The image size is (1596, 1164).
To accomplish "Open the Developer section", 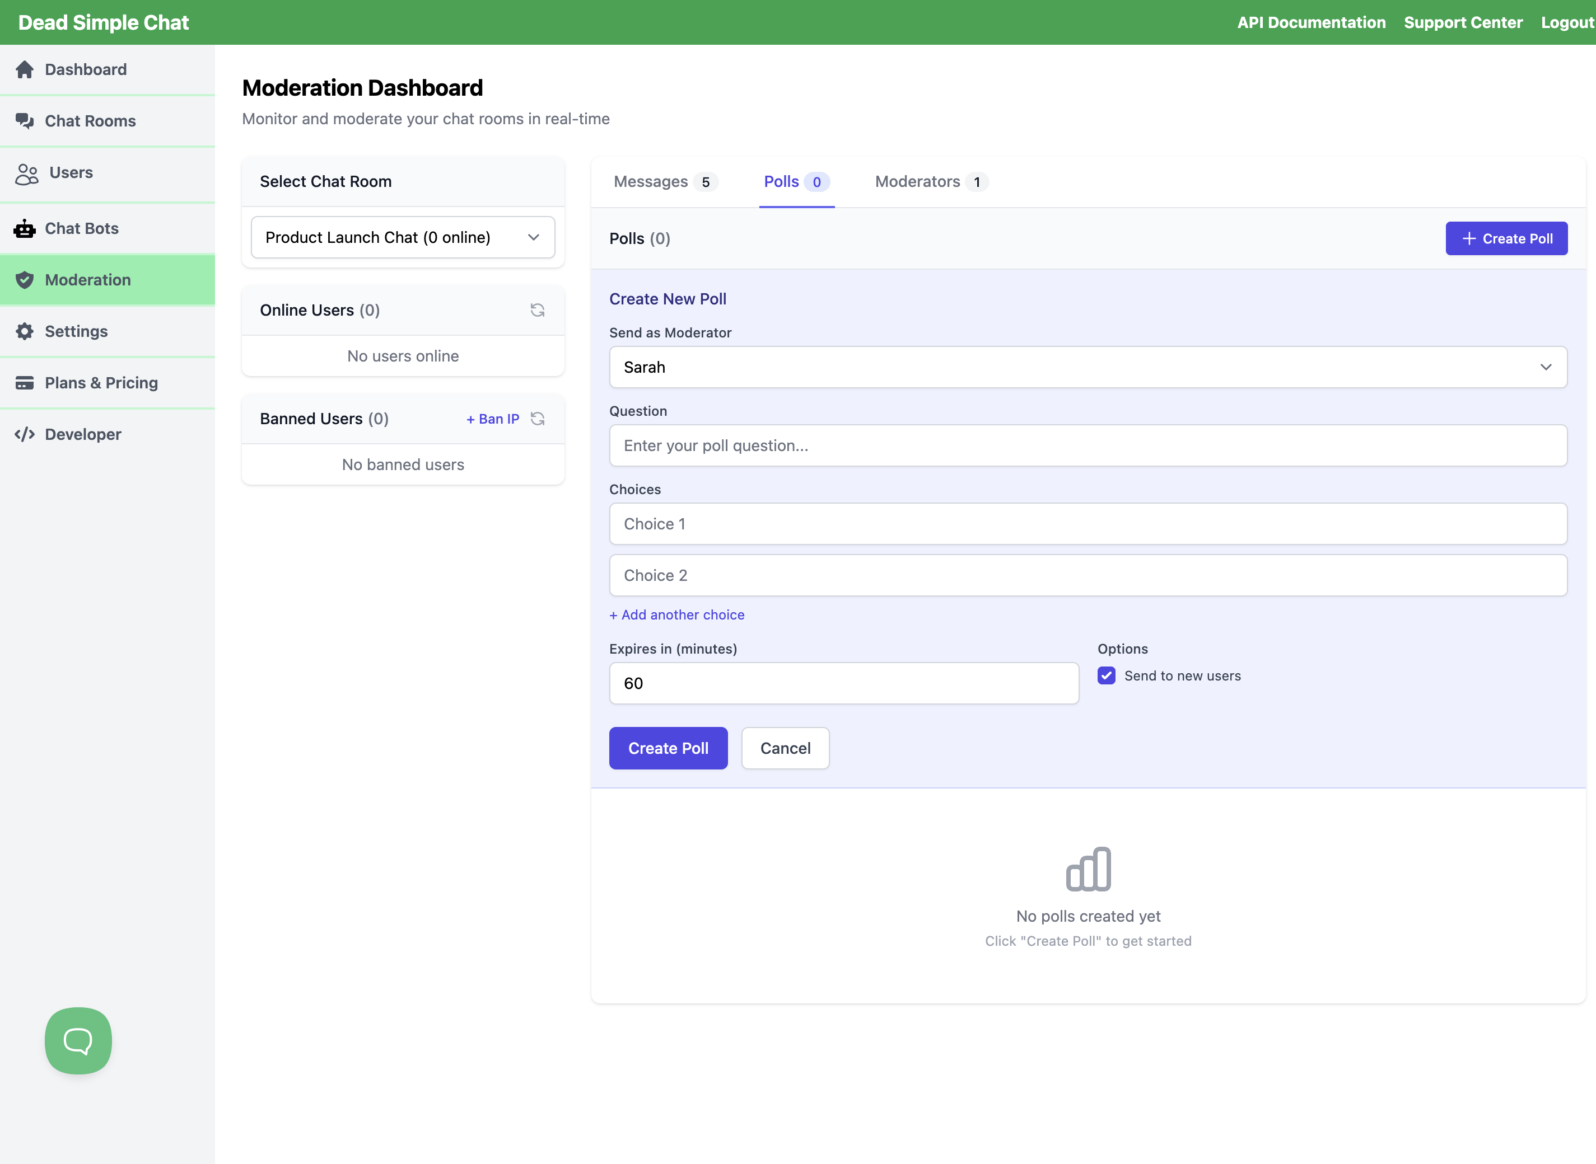I will (x=107, y=434).
